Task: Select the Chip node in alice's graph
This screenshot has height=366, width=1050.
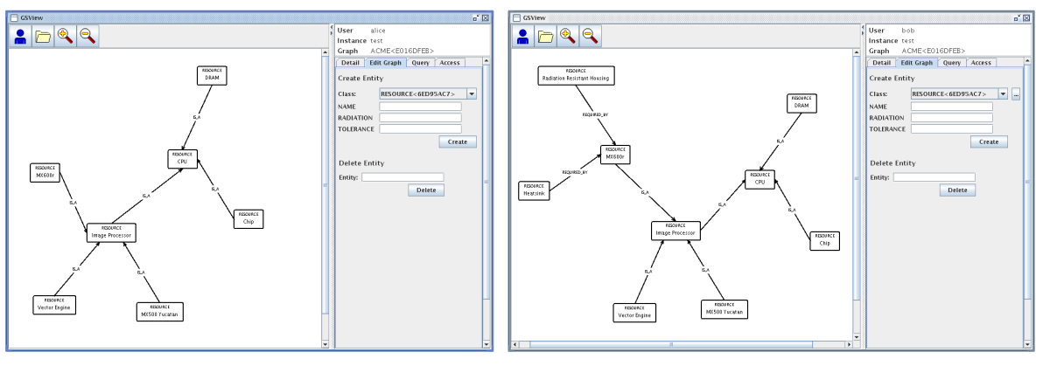Action: tap(248, 219)
